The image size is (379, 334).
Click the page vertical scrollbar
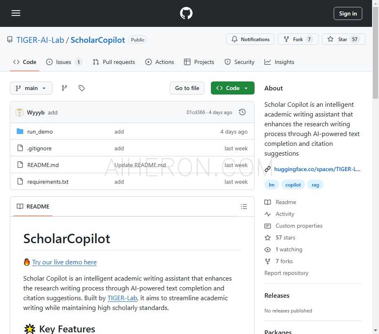[x=375, y=163]
